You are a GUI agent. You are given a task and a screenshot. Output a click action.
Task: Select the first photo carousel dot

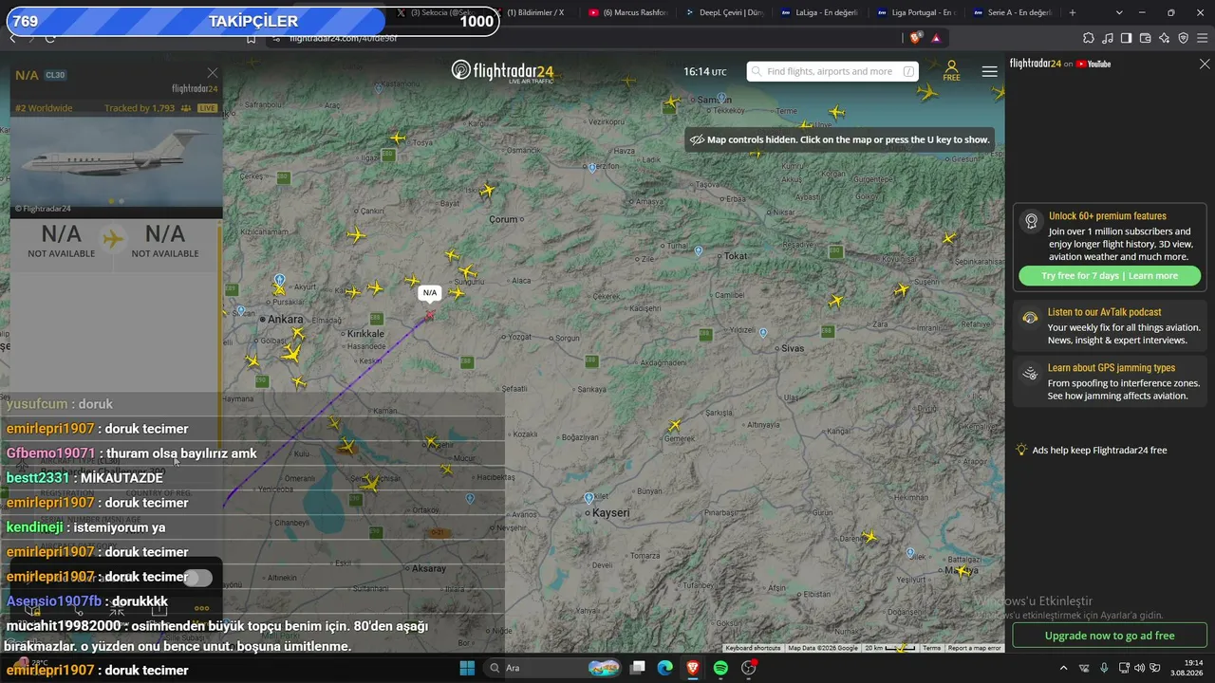coord(111,201)
